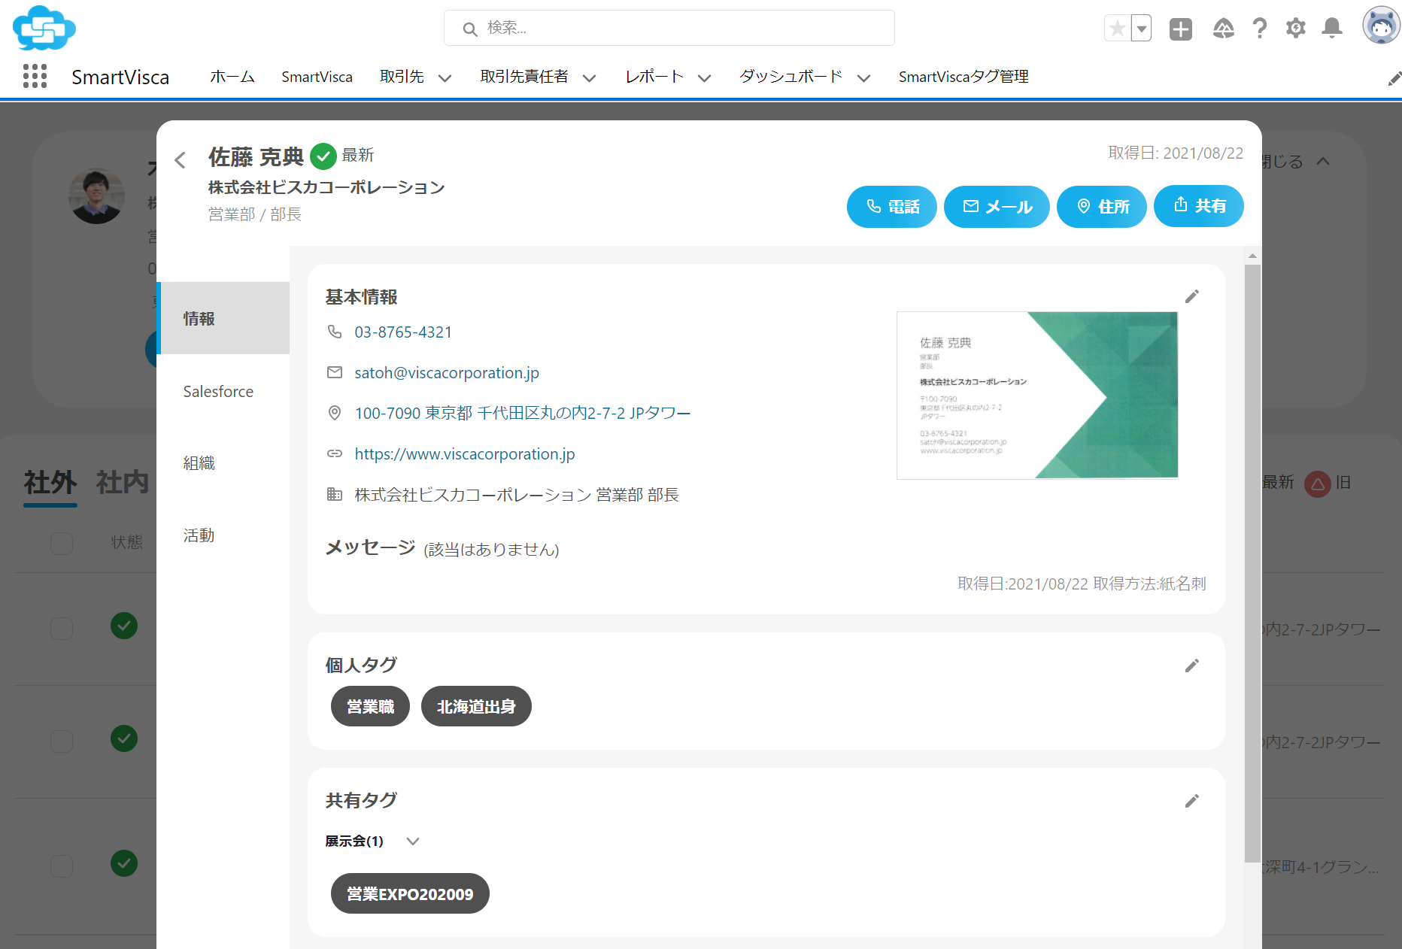Open the SmartVisca nav tab
Viewport: 1402px width, 949px height.
point(317,77)
